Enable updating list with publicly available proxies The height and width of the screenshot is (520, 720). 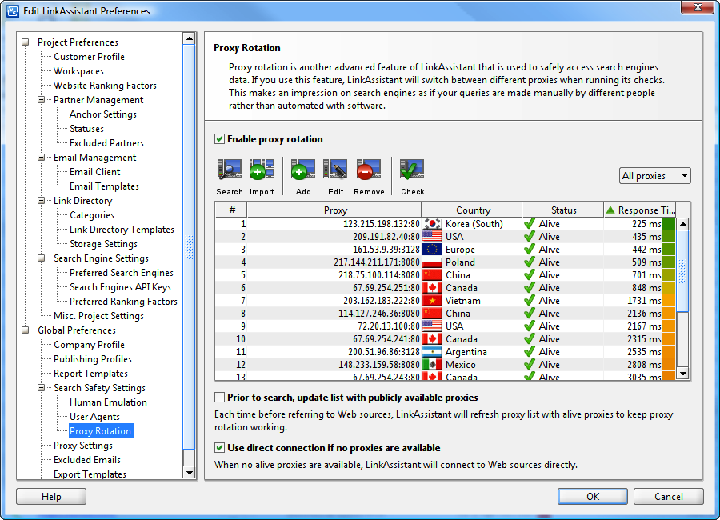click(x=219, y=398)
